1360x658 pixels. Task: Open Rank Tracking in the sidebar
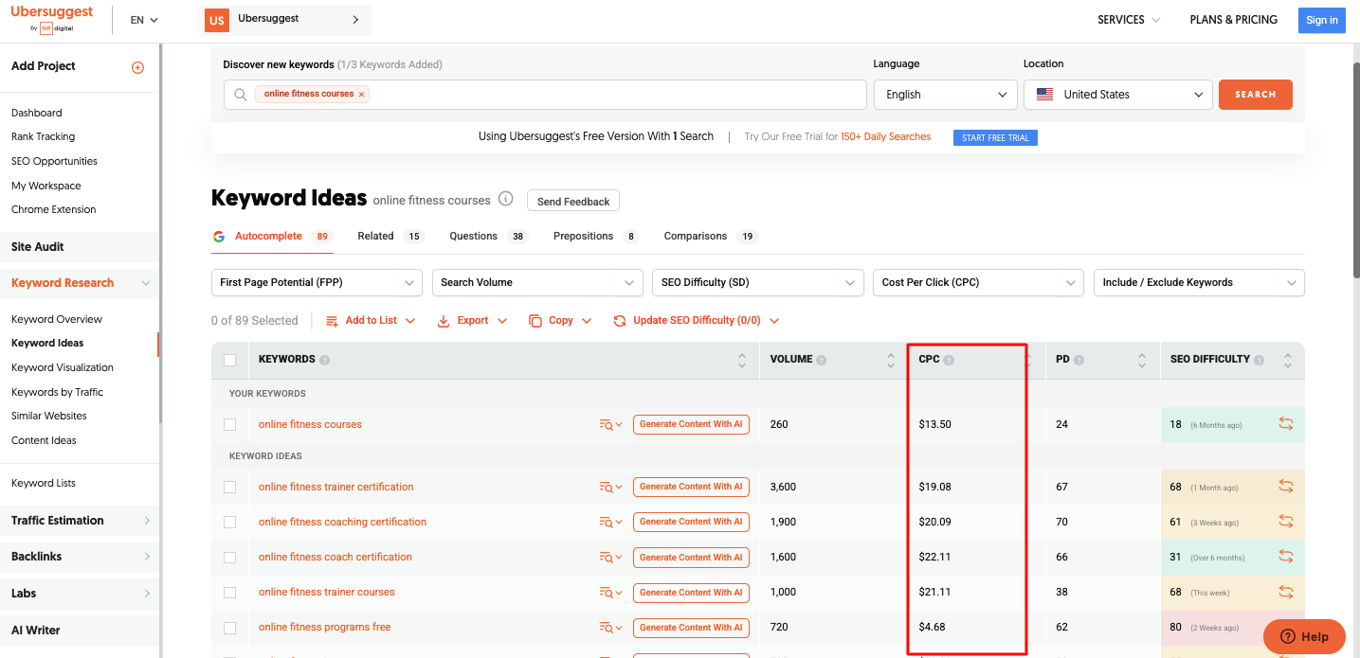click(43, 136)
